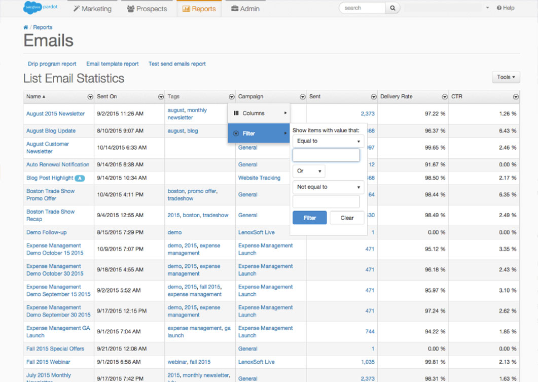Focus the first filter value field
This screenshot has height=382, width=538.
(x=326, y=155)
